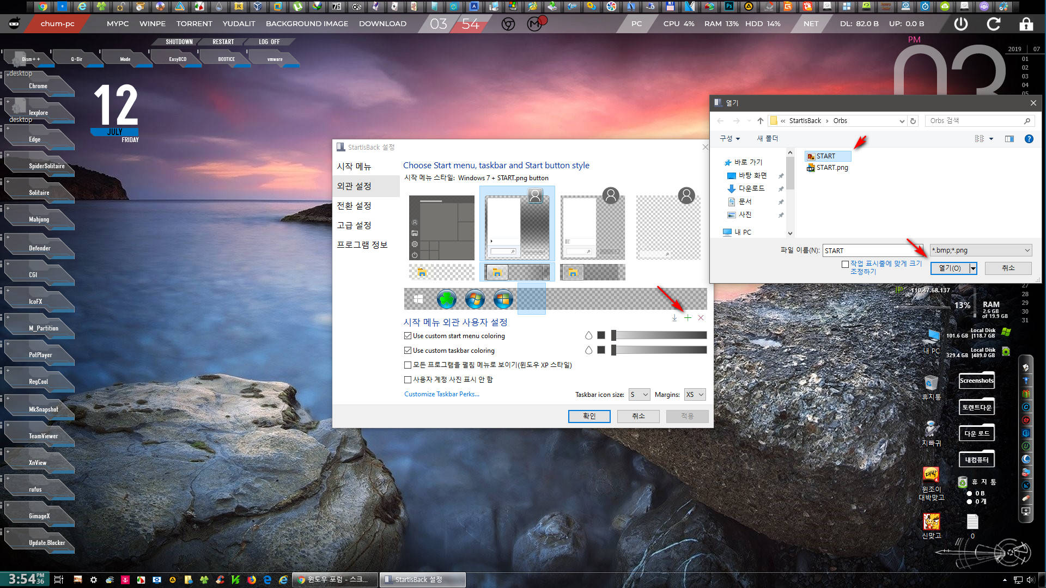
Task: Toggle Use custom start menu coloring
Action: tap(408, 336)
